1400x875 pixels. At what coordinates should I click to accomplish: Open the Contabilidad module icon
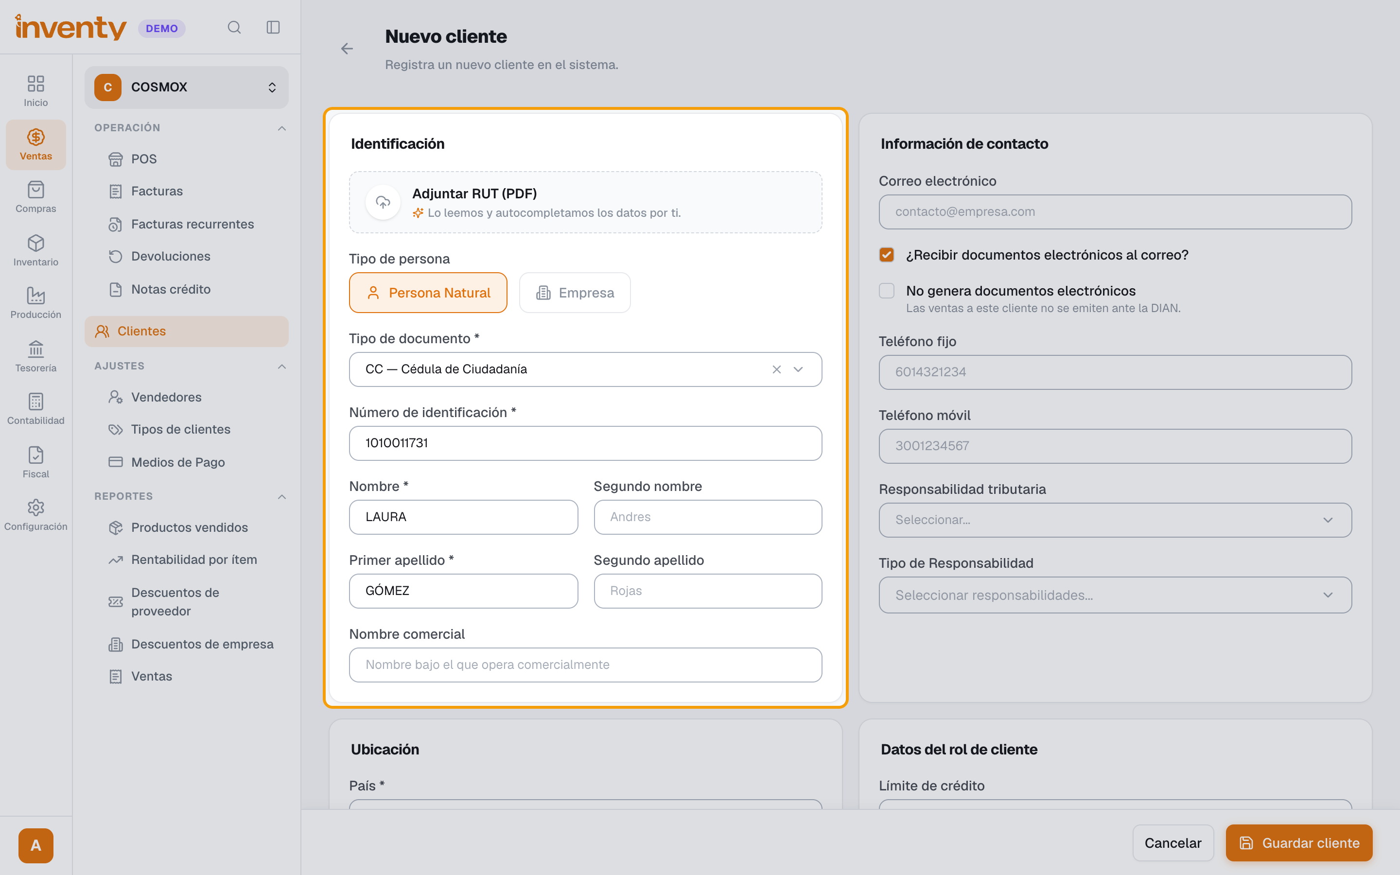tap(36, 409)
